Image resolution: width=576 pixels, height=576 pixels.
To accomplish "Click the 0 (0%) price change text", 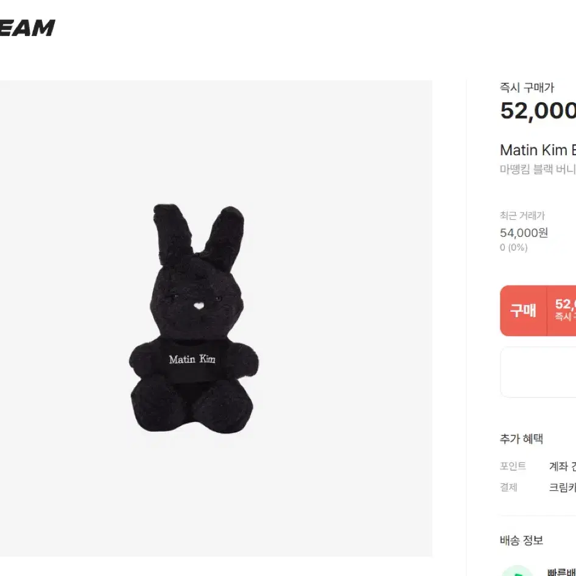I will [x=513, y=247].
